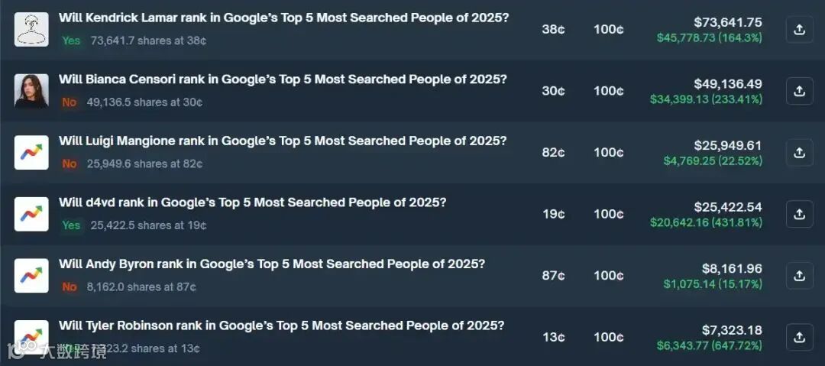Image resolution: width=825 pixels, height=366 pixels.
Task: Open Kendrick Lamar Top 5 market title
Action: (x=283, y=18)
